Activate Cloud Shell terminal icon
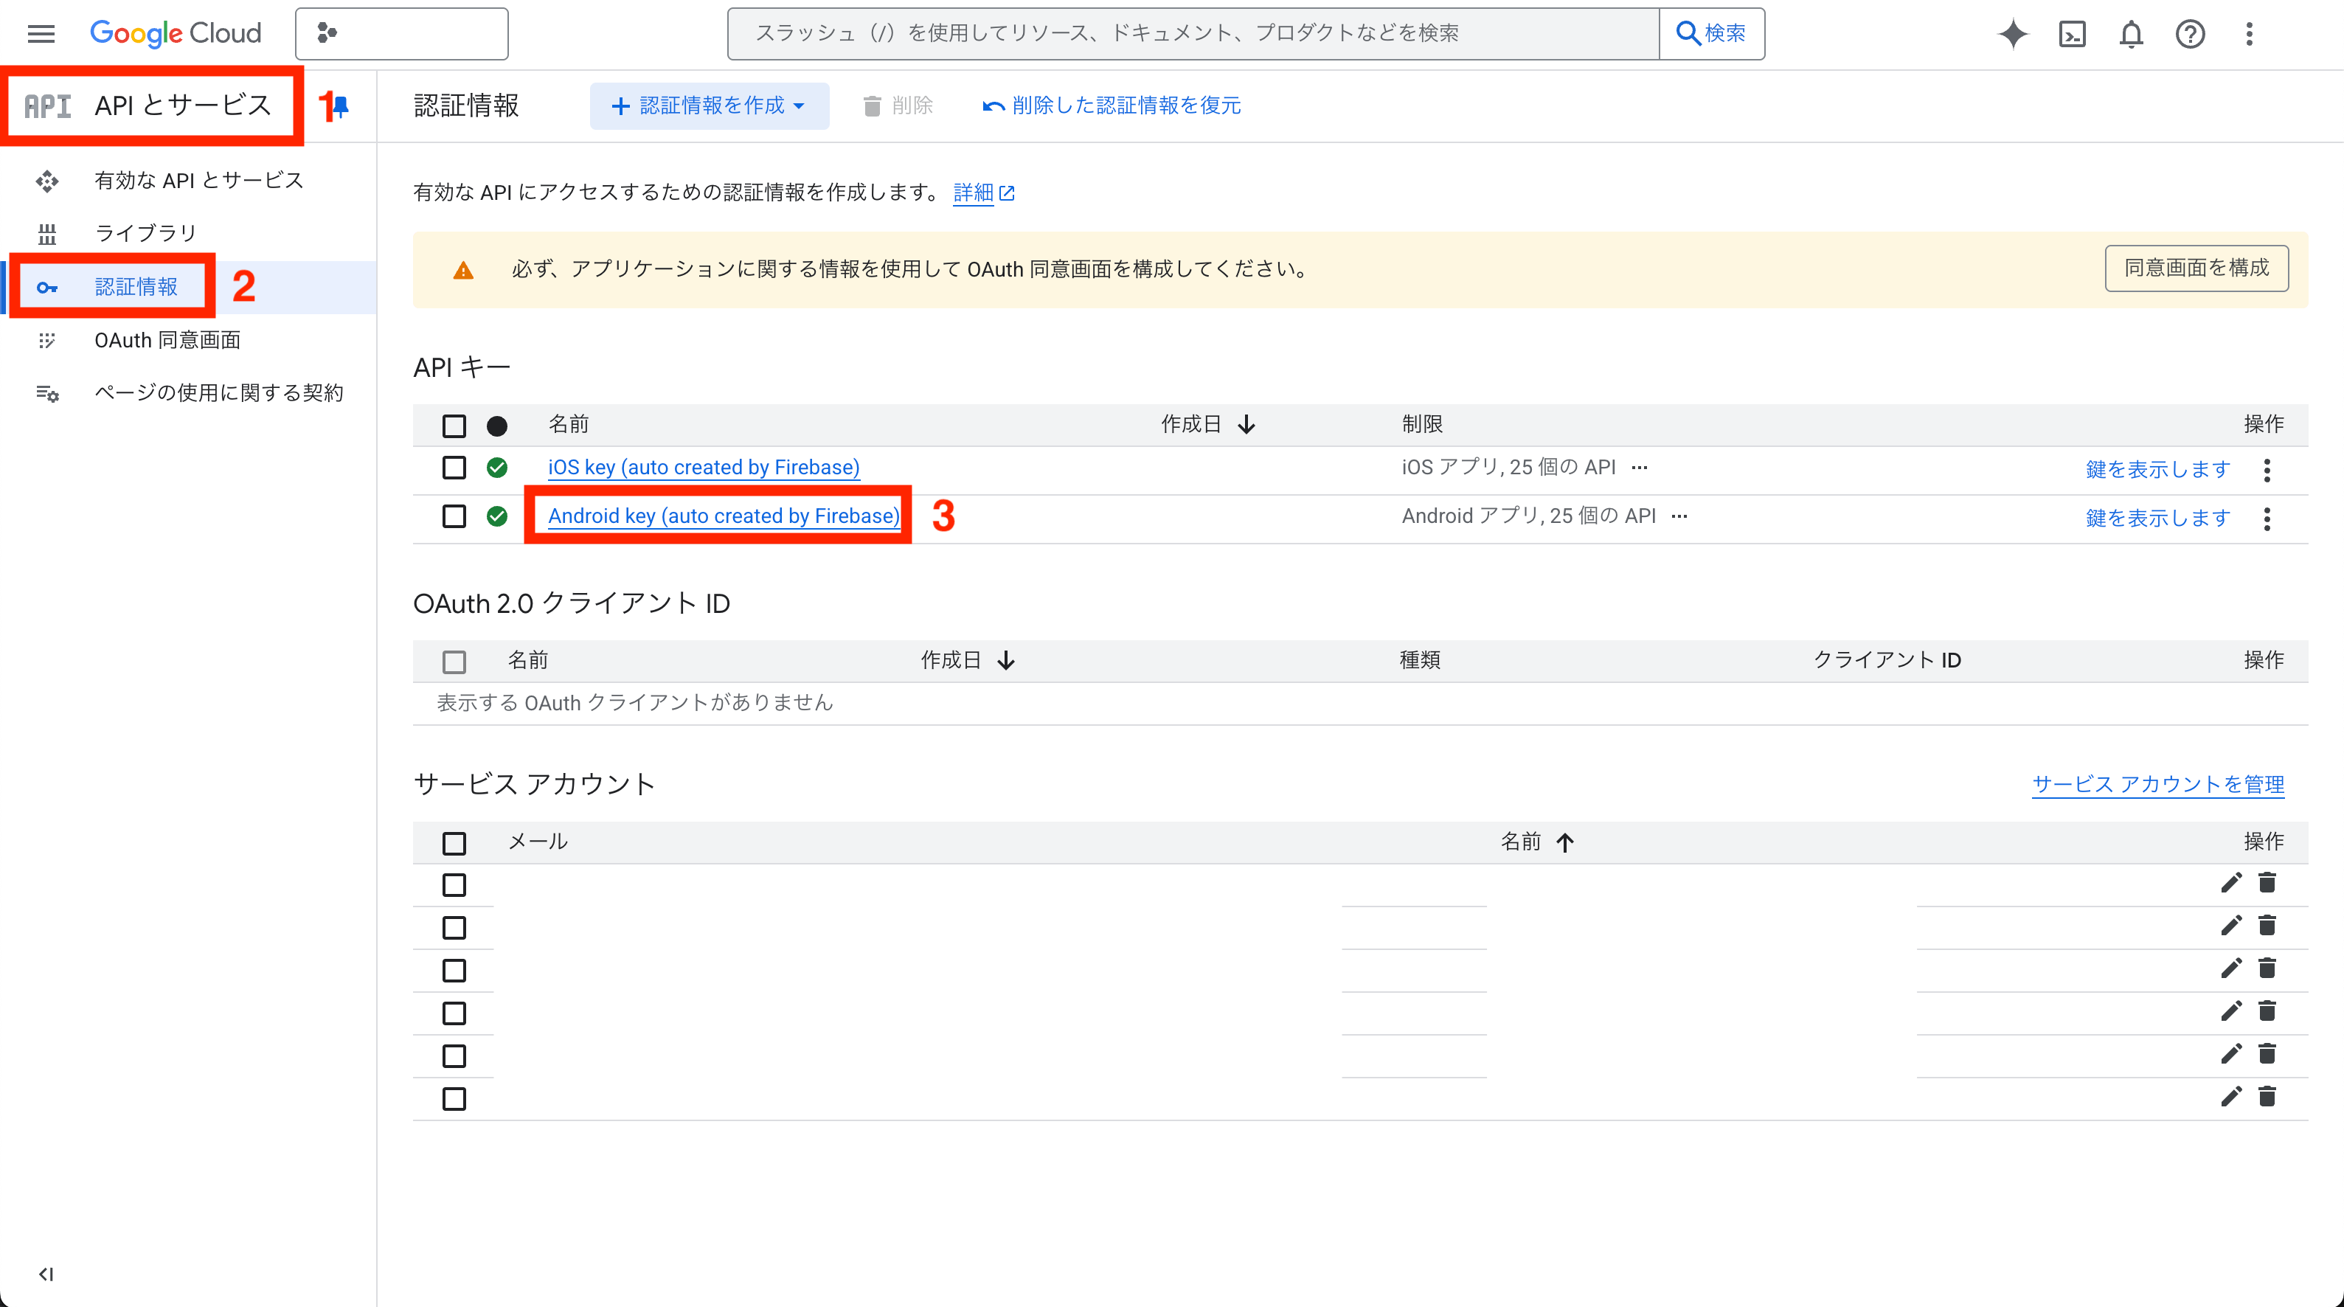The height and width of the screenshot is (1307, 2344). (2072, 34)
